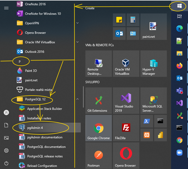
Task: Open the Power button options
Action: tap(6, 163)
